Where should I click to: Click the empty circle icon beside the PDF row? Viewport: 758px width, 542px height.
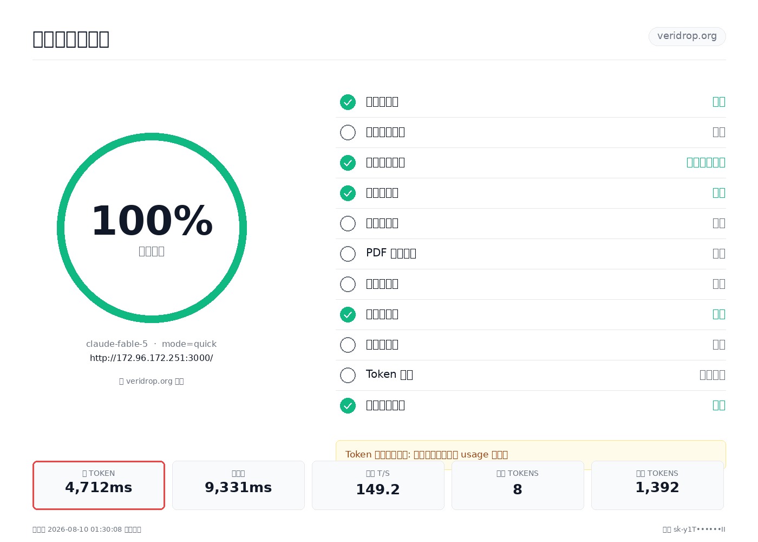click(348, 254)
